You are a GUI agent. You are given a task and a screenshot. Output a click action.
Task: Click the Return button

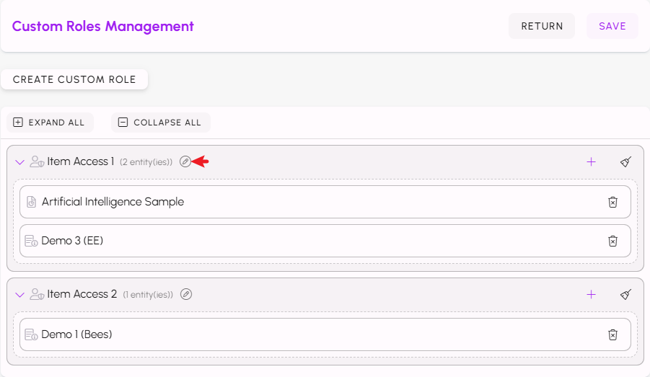[x=542, y=26]
